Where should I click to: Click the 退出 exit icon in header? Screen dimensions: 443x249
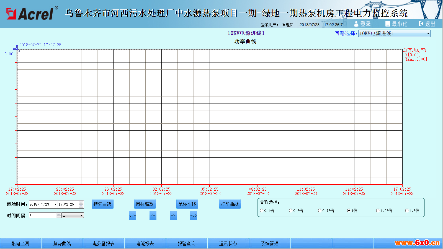[x=421, y=24]
